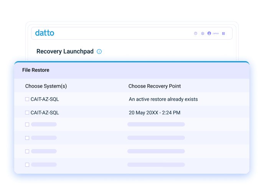The width and height of the screenshot is (264, 191).
Task: Check CAIT-AZ-SQL box with active restore
Action: click(x=27, y=99)
